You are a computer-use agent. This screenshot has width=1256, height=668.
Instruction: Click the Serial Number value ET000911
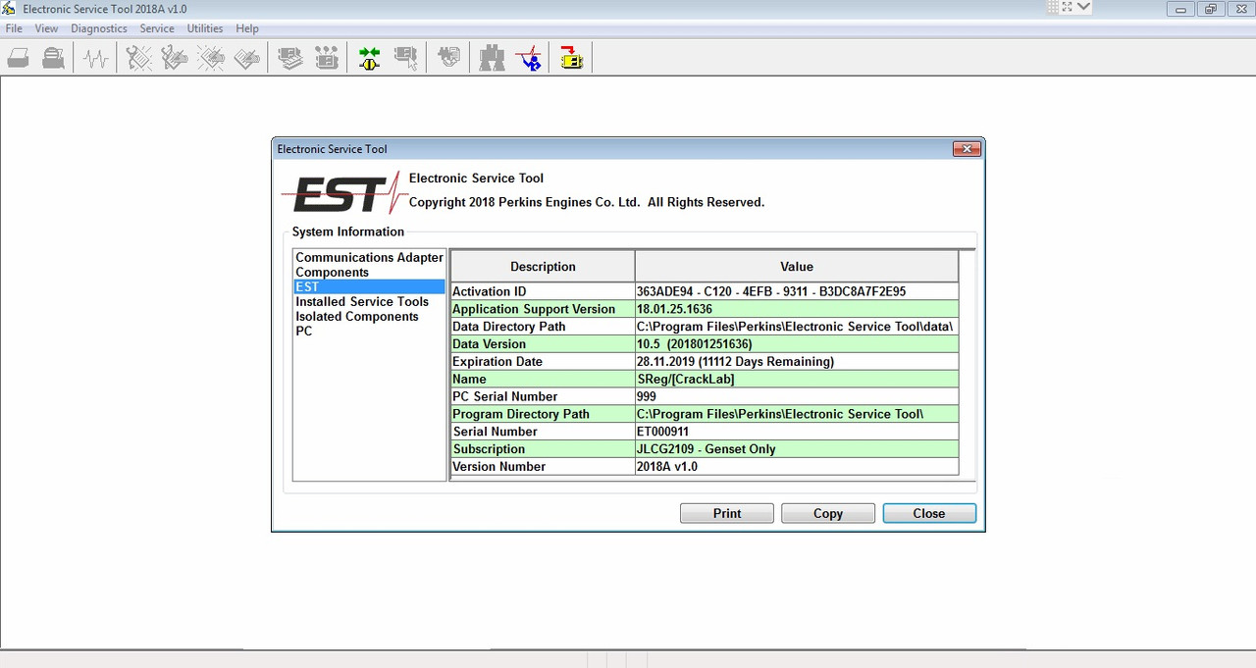(797, 433)
